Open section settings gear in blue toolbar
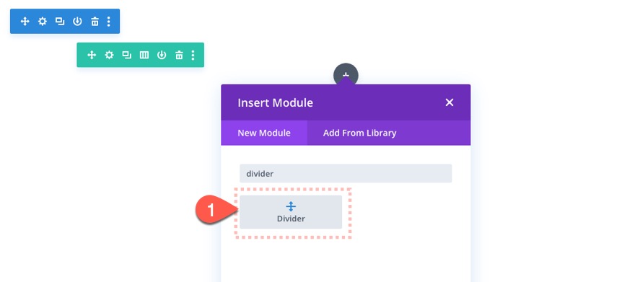The image size is (635, 282). click(x=43, y=22)
